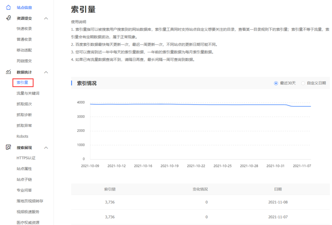Open the 死链提交 page
The image size is (332, 225).
[x=24, y=61]
